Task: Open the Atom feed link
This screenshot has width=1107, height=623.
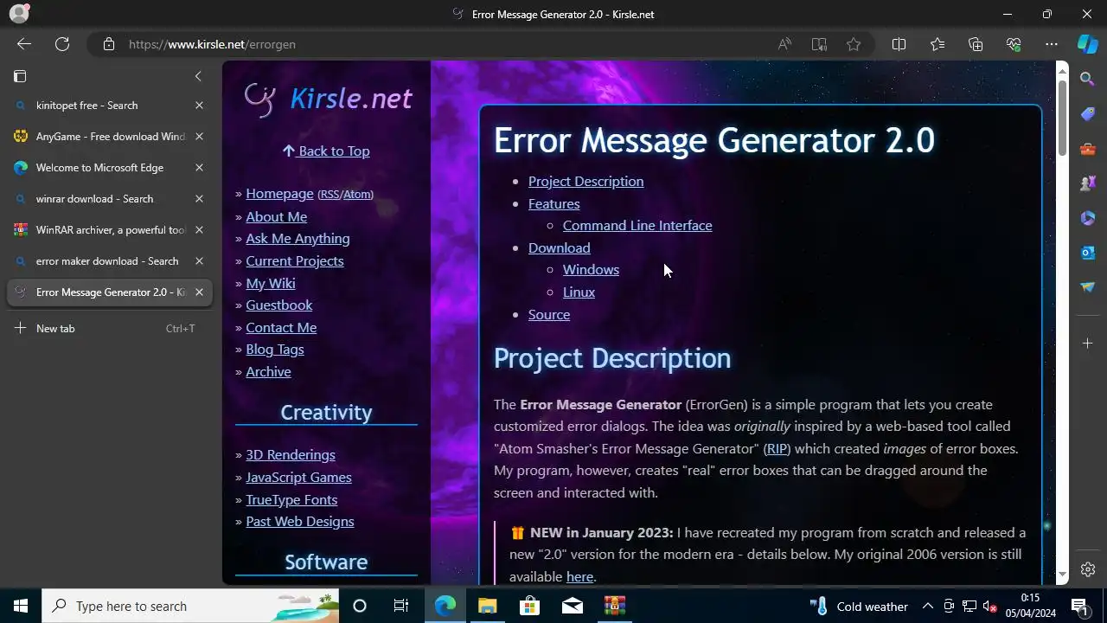Action: click(x=357, y=195)
